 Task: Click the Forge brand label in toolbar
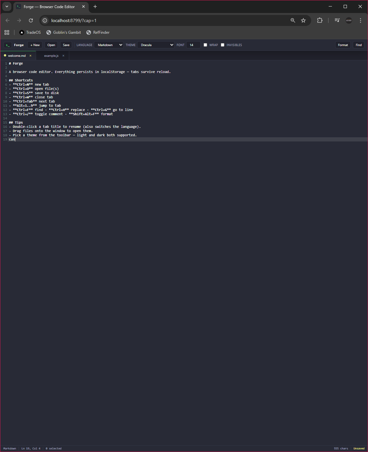tap(19, 45)
